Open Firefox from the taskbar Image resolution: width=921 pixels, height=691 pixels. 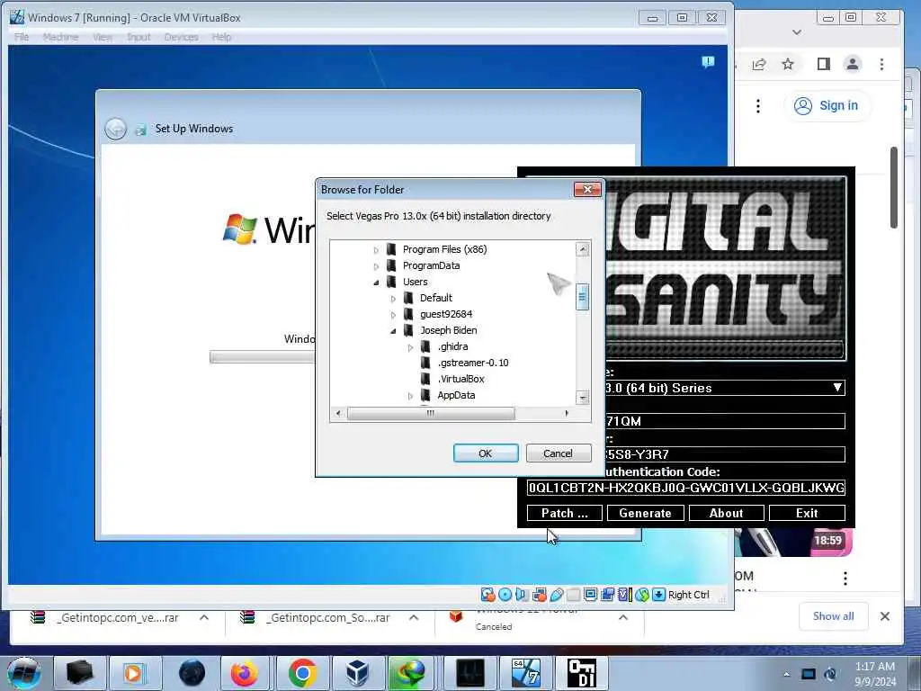point(245,673)
